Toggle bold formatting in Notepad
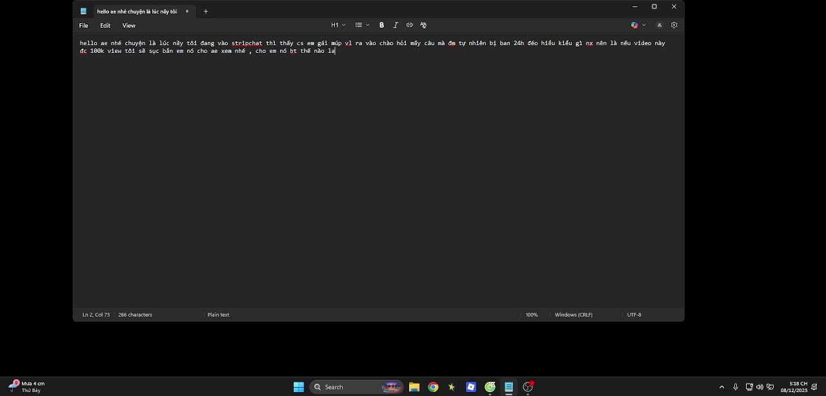 [381, 25]
